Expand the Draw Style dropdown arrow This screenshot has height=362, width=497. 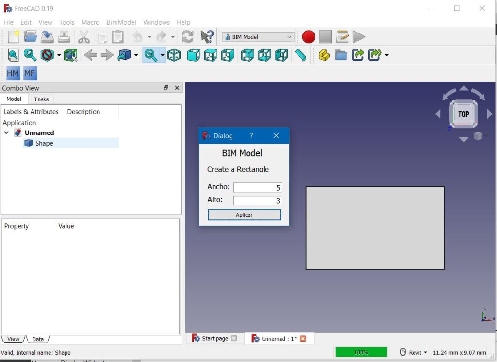coord(59,55)
